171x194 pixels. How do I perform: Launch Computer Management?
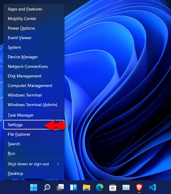[x=34, y=85]
